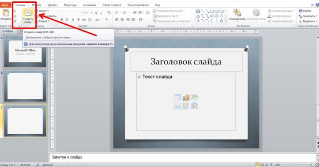Click the Заменить replace button

click(308, 16)
